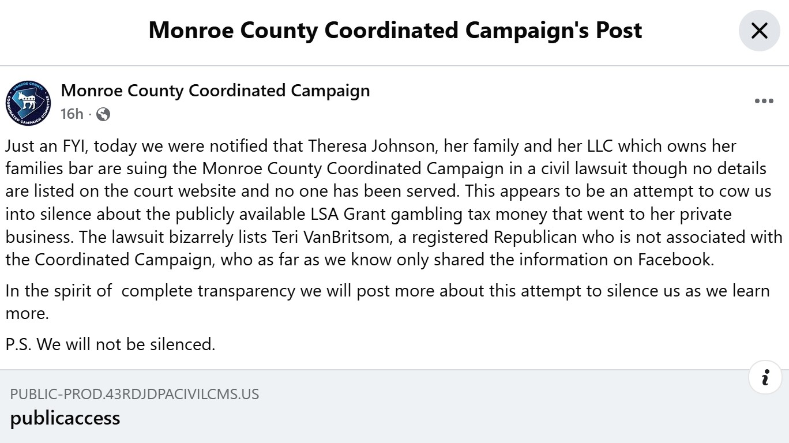Open the three-dot post options menu
Screen dimensions: 789x443
click(x=764, y=102)
